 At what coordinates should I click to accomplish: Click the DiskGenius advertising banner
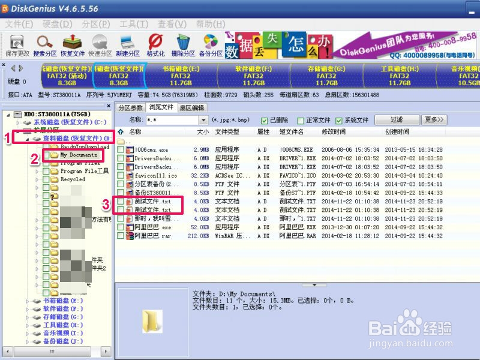(350, 45)
